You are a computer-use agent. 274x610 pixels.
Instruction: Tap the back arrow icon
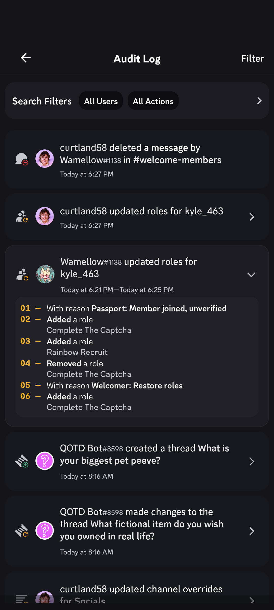[x=25, y=58]
